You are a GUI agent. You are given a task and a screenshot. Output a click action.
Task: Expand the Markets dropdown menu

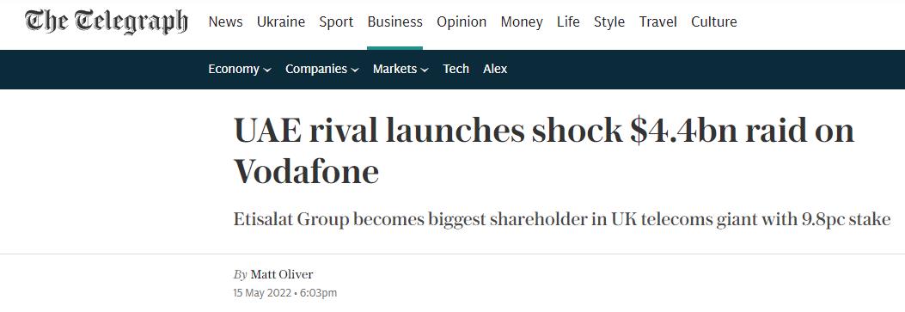coord(401,70)
